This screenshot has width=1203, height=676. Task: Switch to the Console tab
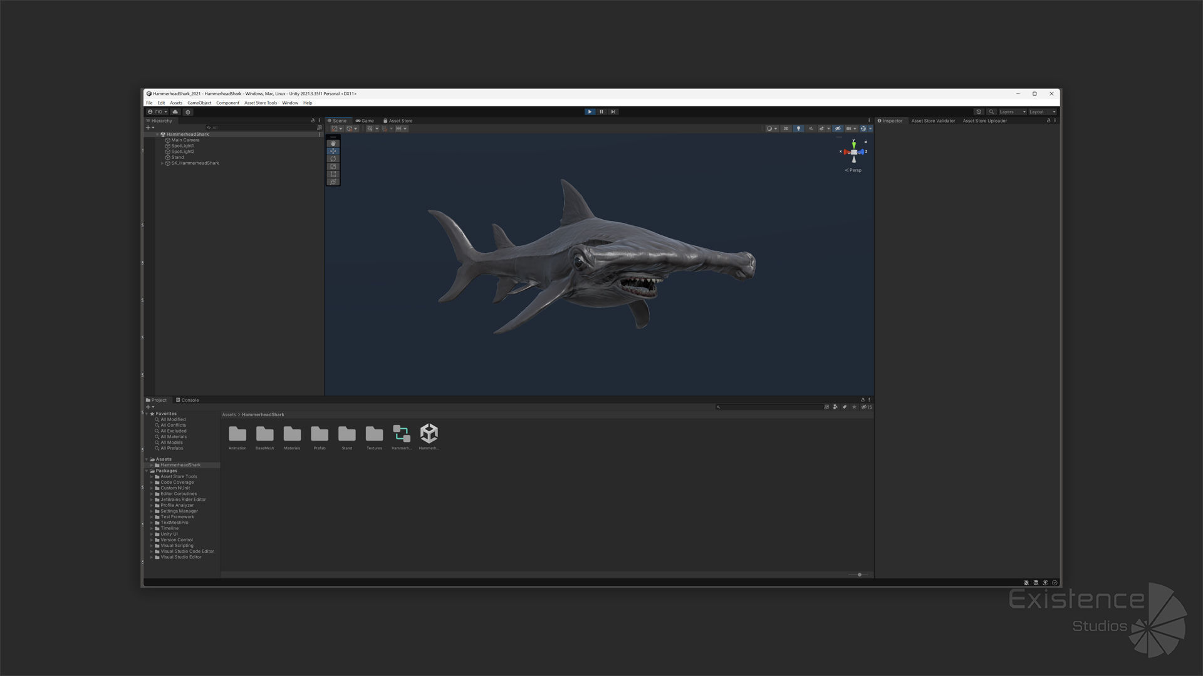tap(187, 400)
